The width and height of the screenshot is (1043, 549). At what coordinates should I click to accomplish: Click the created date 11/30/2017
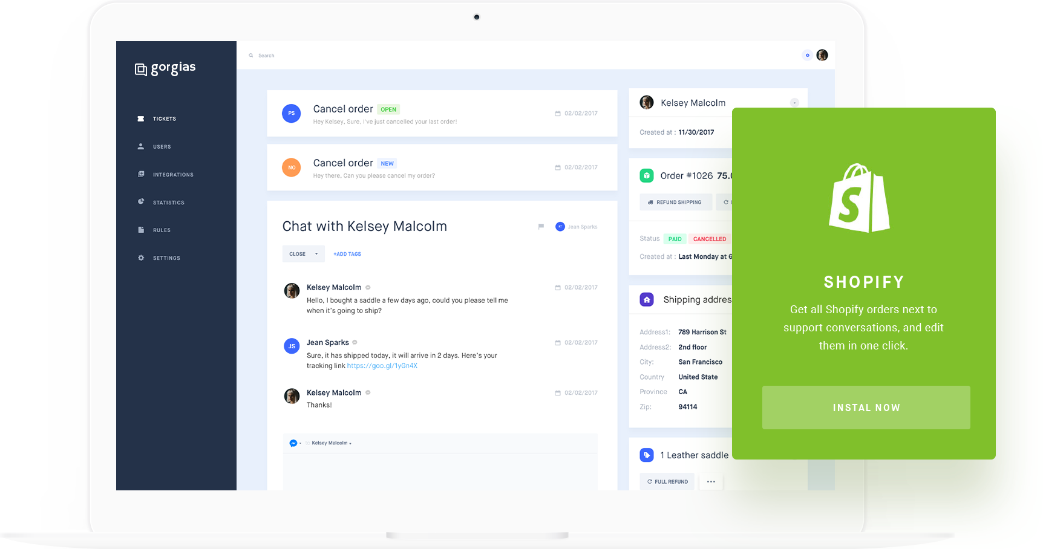(696, 132)
